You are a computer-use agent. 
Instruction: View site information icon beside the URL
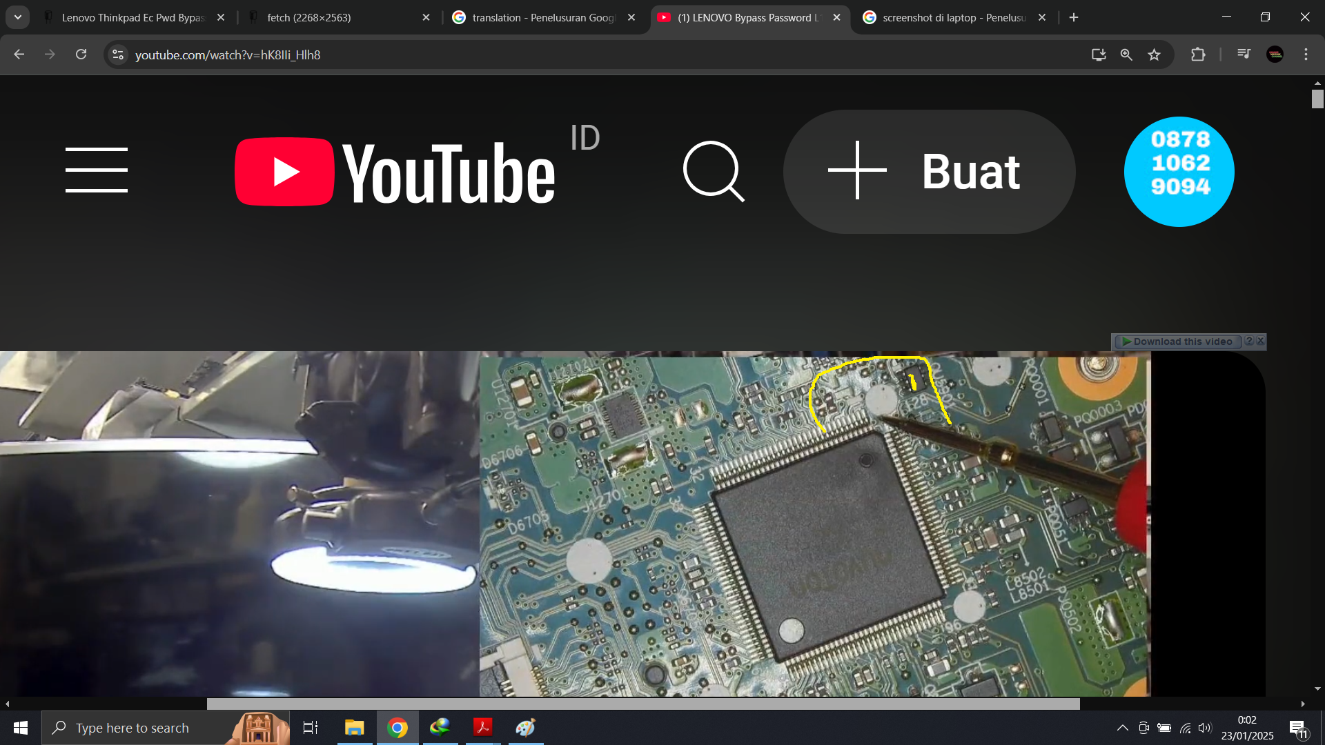[x=118, y=54]
